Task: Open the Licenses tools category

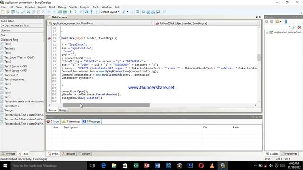Action: click(x=22, y=30)
